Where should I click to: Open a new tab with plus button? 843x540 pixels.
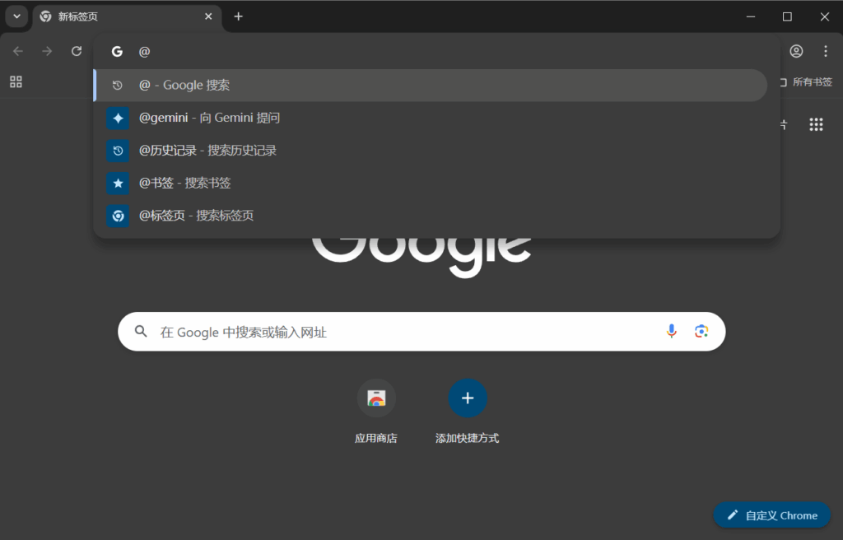(x=238, y=16)
